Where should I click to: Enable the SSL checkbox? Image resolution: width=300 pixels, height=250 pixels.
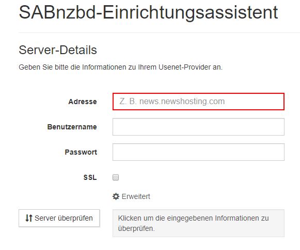coord(116,177)
